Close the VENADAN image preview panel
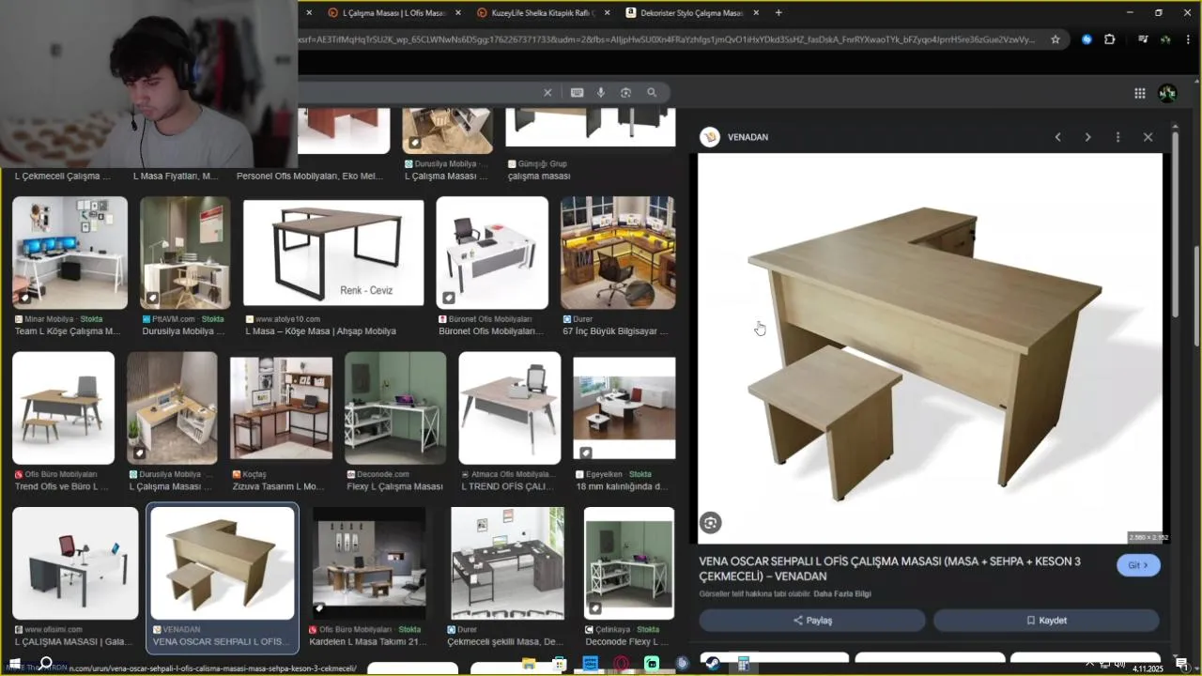The height and width of the screenshot is (676, 1202). tap(1148, 137)
